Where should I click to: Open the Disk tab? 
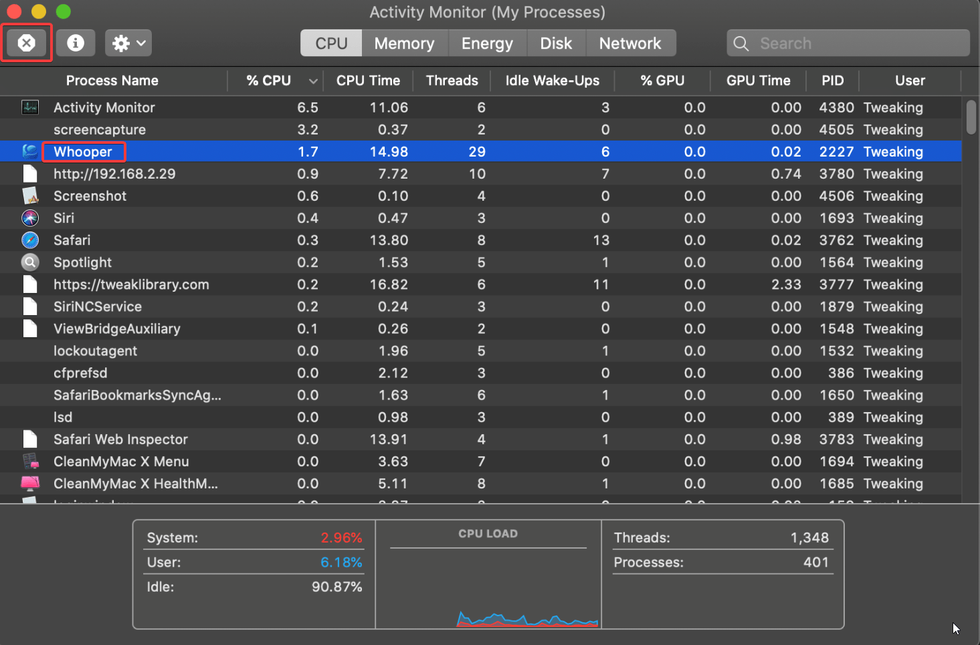point(556,43)
